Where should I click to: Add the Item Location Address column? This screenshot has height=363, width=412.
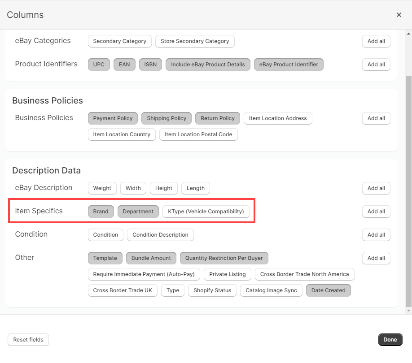pos(278,118)
